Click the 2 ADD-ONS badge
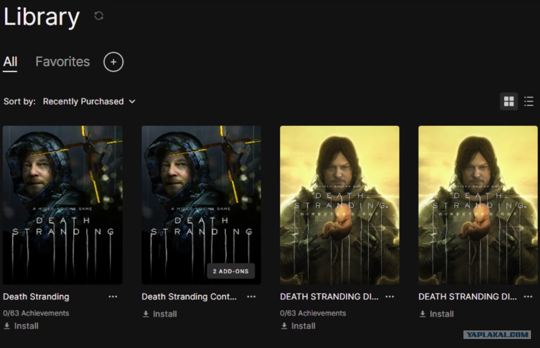Screen dimensions: 540x348 pos(231,271)
